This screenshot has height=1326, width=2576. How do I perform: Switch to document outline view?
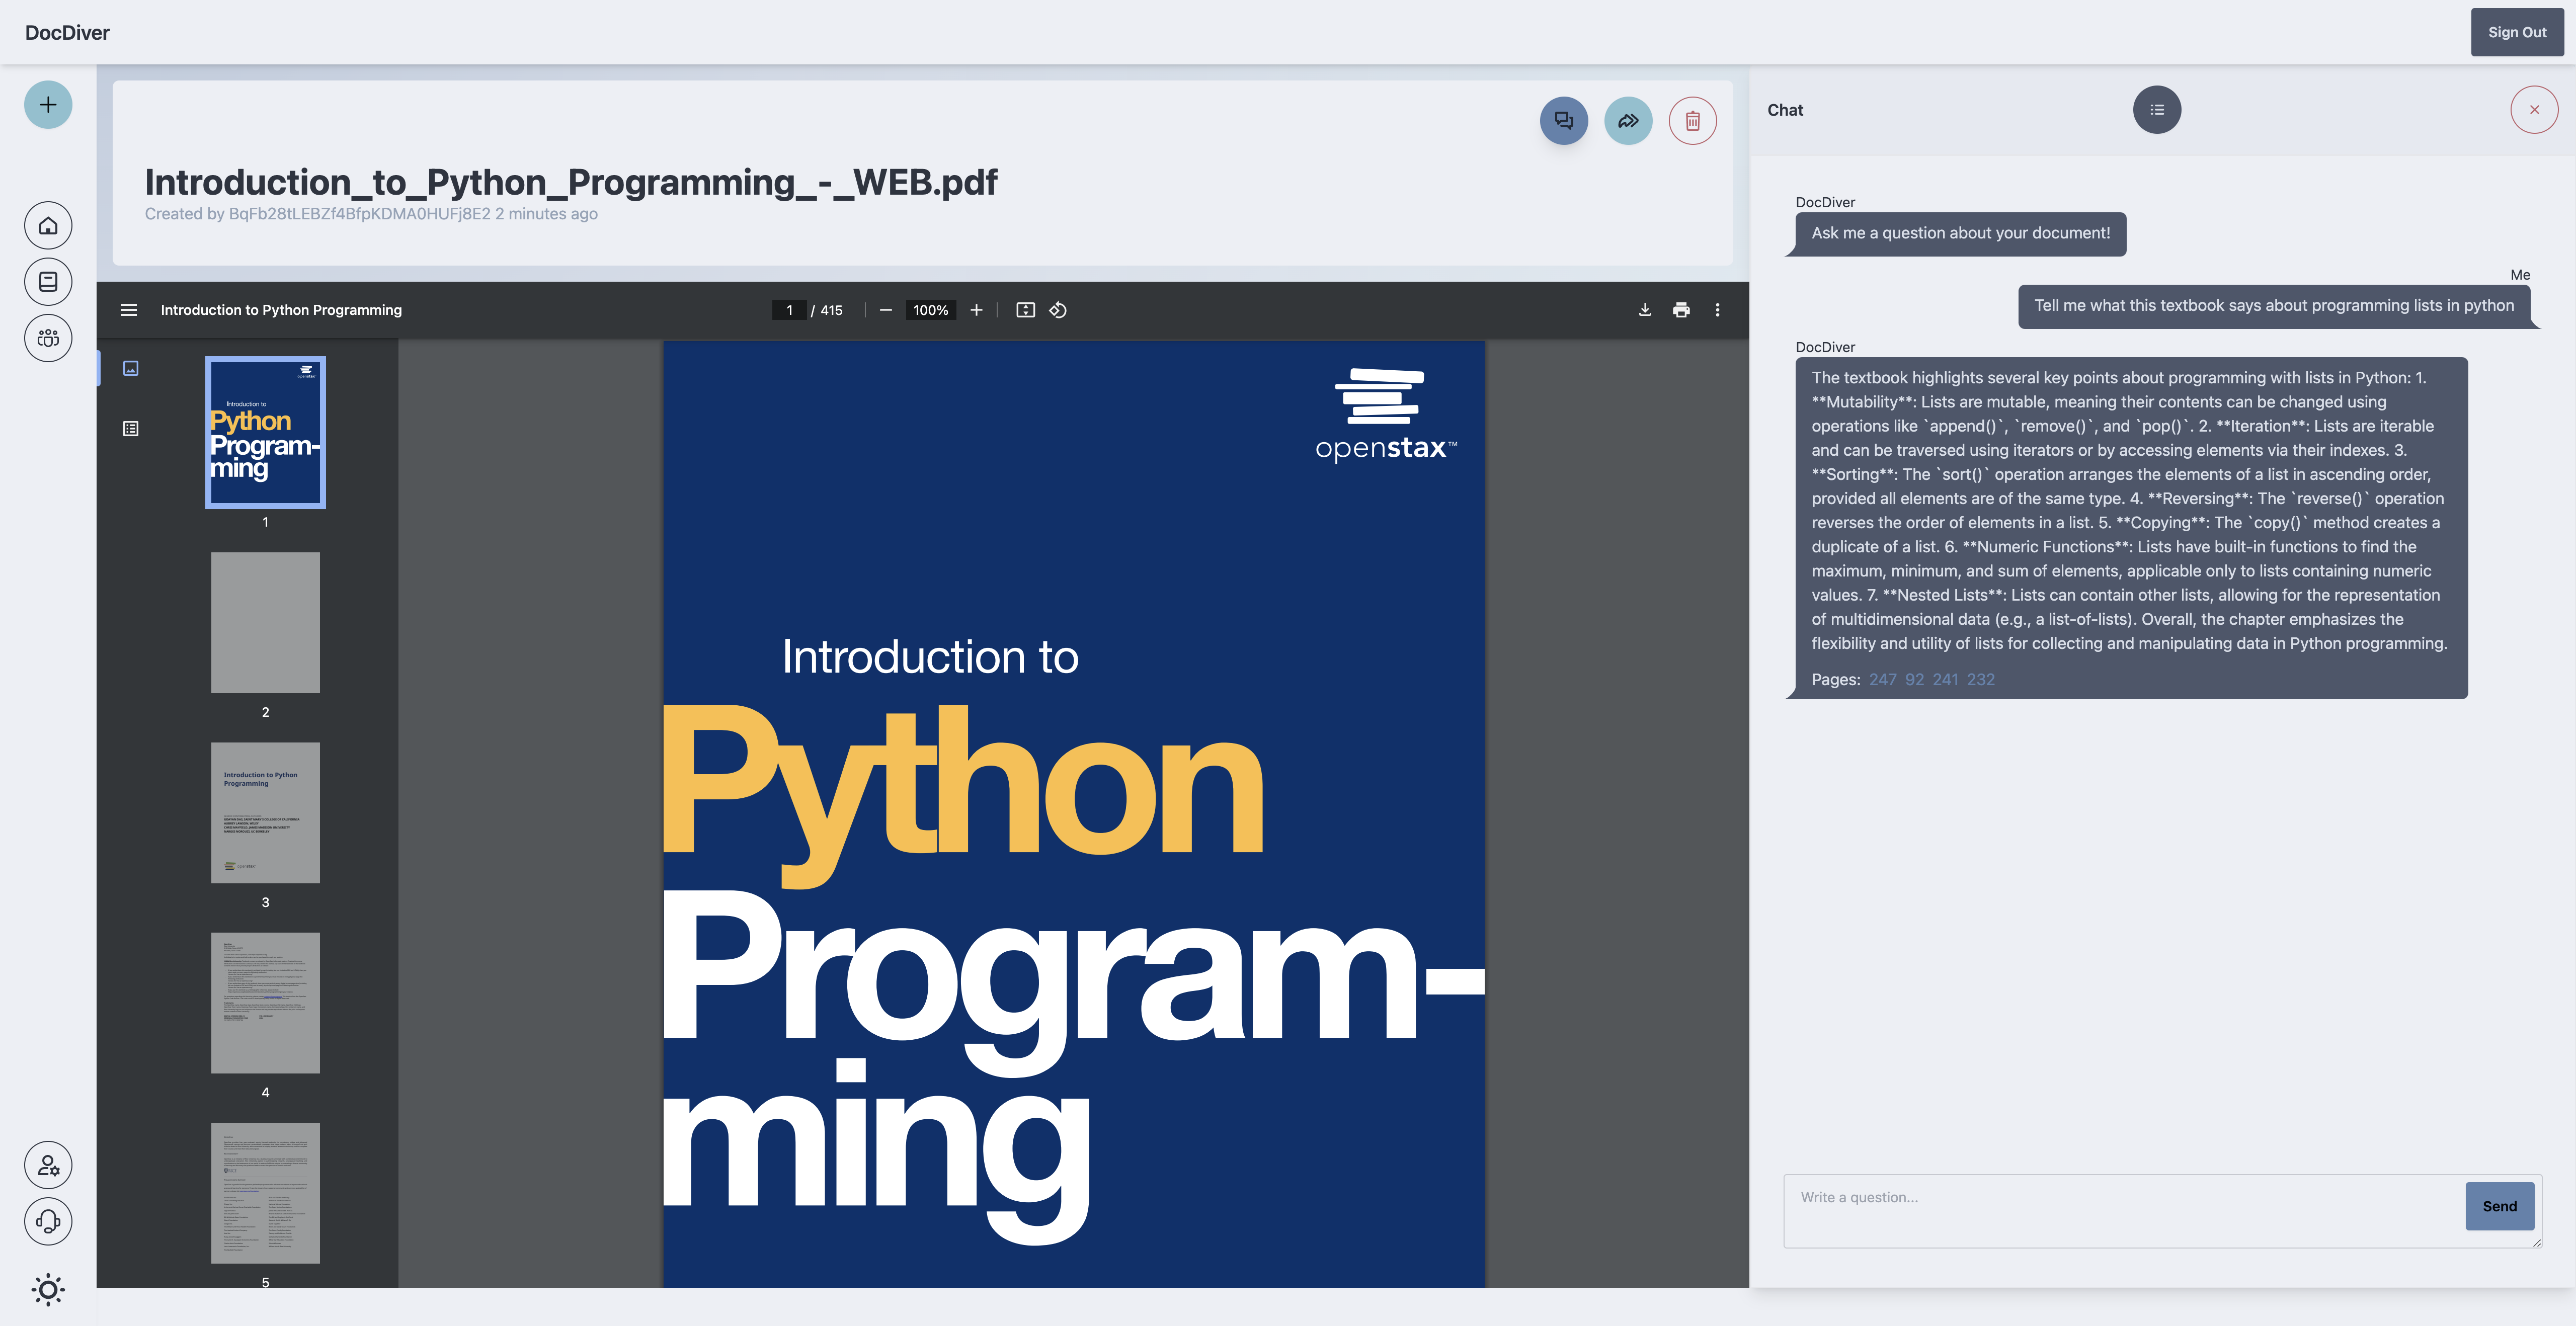131,429
